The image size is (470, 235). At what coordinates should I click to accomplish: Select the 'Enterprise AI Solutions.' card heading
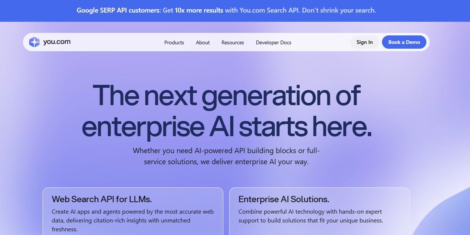coord(284,199)
